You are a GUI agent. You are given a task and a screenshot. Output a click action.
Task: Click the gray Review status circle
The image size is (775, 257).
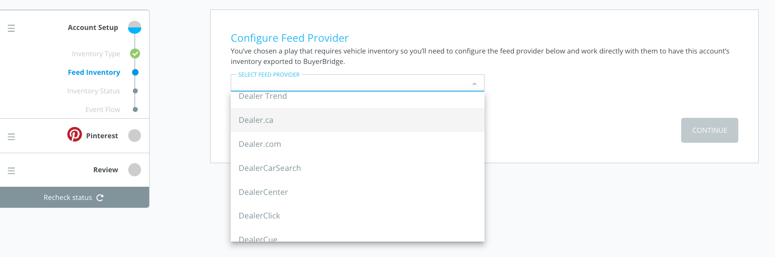coord(135,170)
